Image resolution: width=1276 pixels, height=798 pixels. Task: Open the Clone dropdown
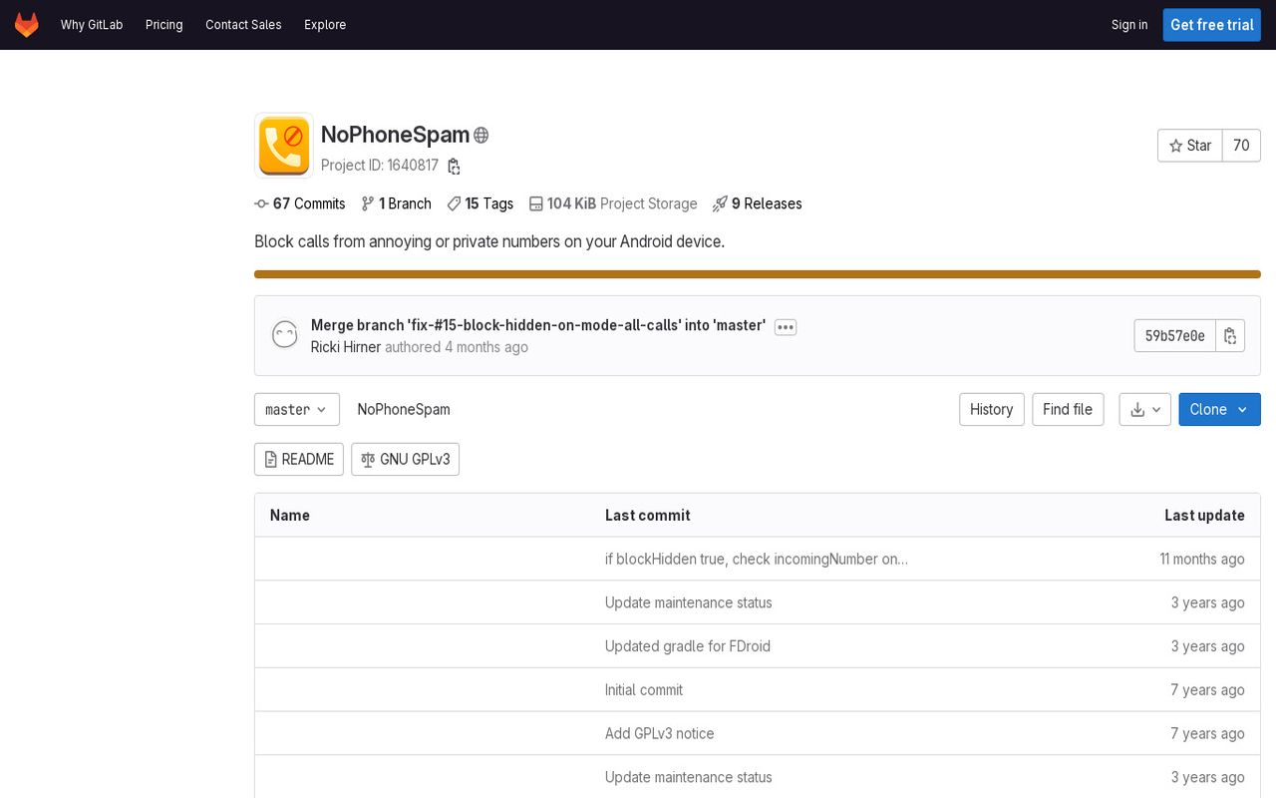click(x=1218, y=410)
